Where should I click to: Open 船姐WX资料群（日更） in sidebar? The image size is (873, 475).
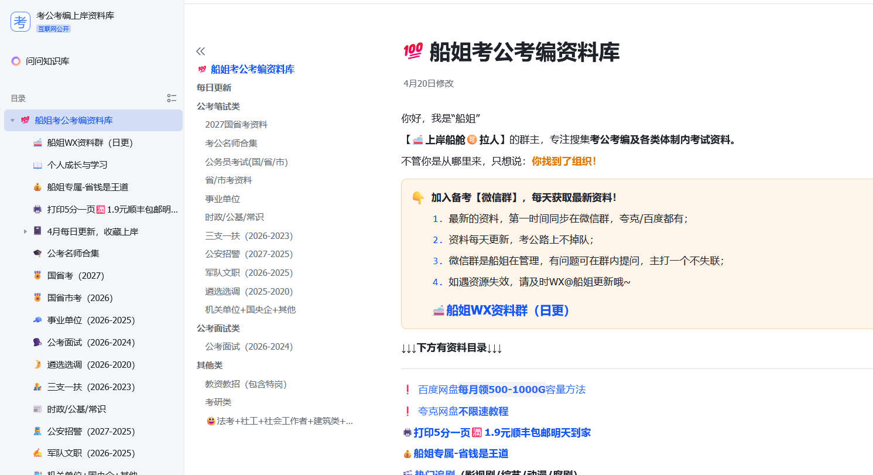[x=90, y=142]
